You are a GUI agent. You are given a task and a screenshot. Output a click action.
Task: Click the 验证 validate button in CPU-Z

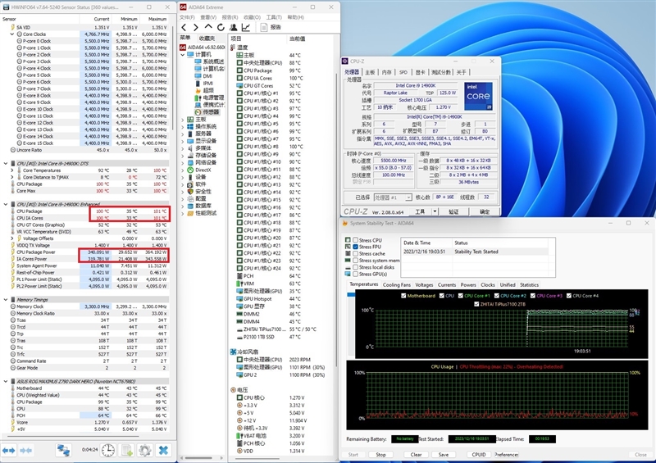(x=453, y=211)
